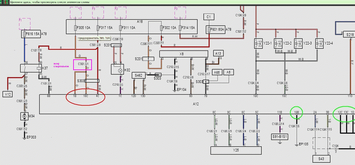Click pin 1C on module A12
Viewport: 355px width, 165px height.
(x=120, y=96)
